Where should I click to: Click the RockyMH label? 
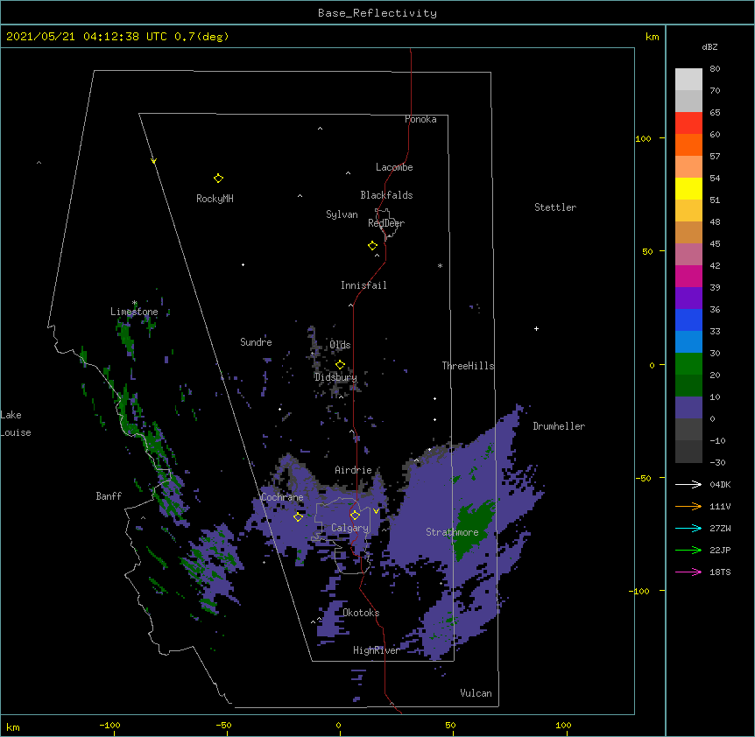(215, 199)
